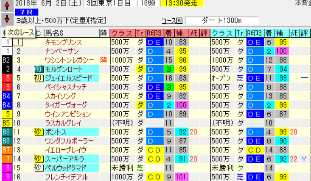The image size is (311, 181).
Task: Select the 7R race label
Action: 27,12
